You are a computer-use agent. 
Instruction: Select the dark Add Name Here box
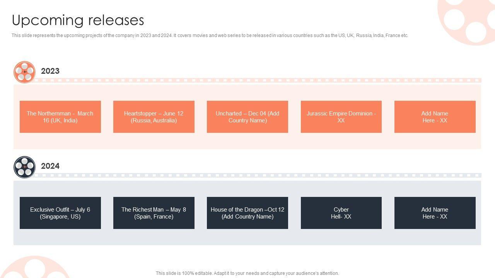point(435,213)
